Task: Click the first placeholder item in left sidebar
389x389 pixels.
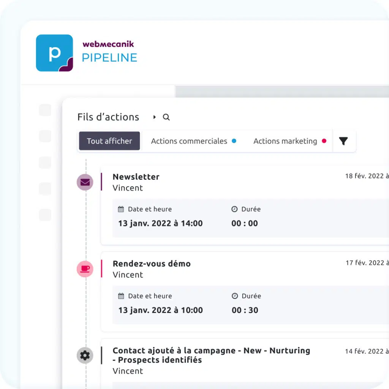Action: 45,110
